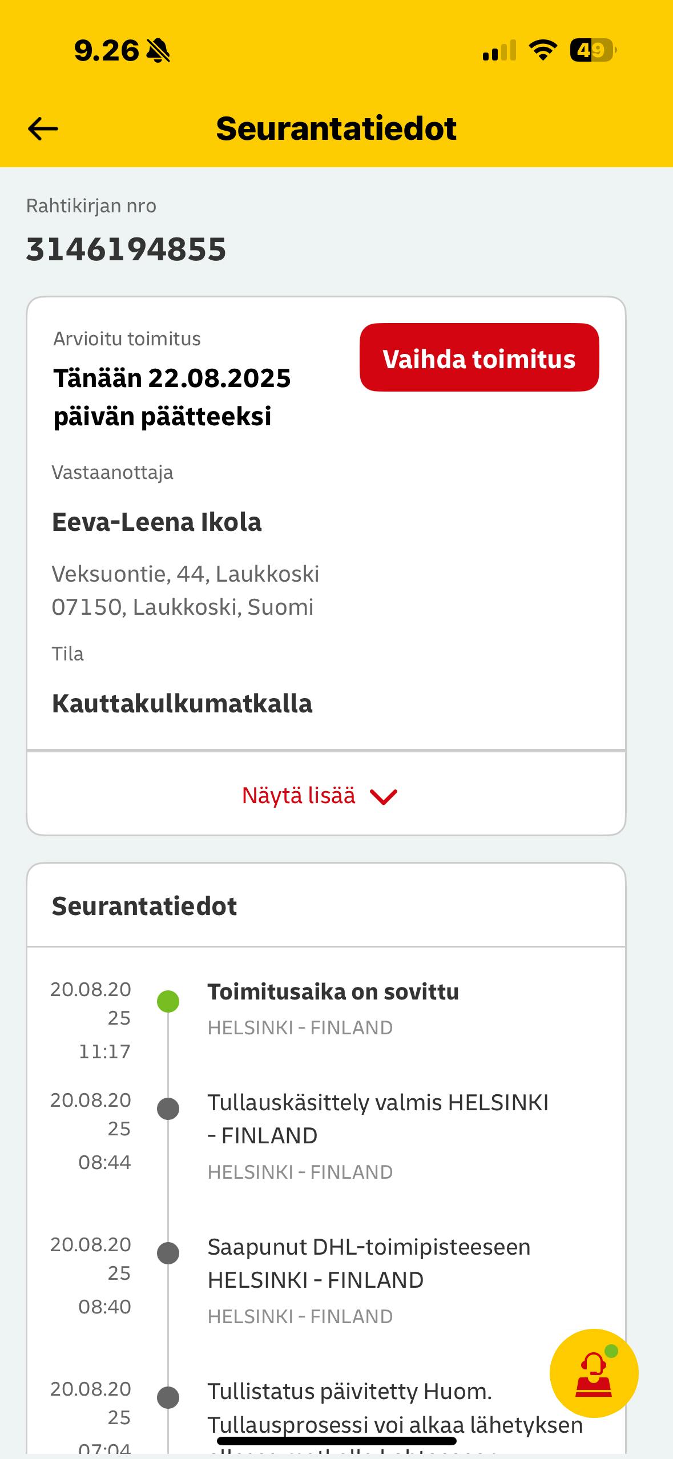Image resolution: width=673 pixels, height=1459 pixels.
Task: Tap the Wi-Fi status icon
Action: coord(543,50)
